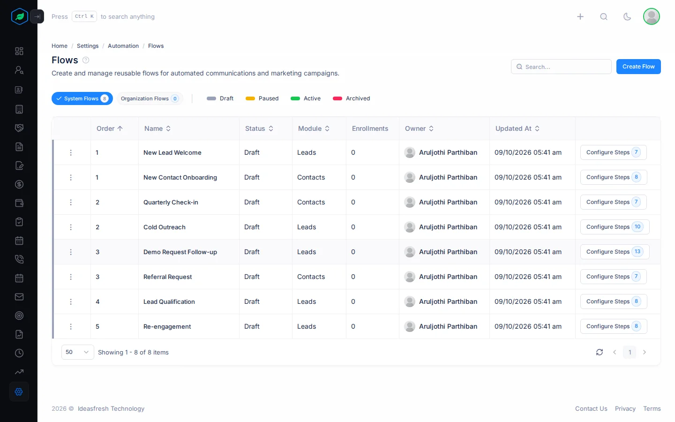
Task: Open the user profile avatar
Action: 652,16
